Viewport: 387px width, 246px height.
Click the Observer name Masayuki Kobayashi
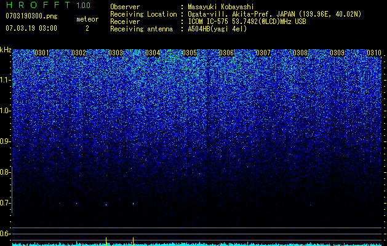pyautogui.click(x=221, y=7)
